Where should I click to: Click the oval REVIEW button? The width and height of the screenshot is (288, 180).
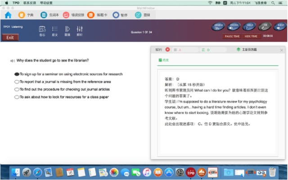[218, 27]
